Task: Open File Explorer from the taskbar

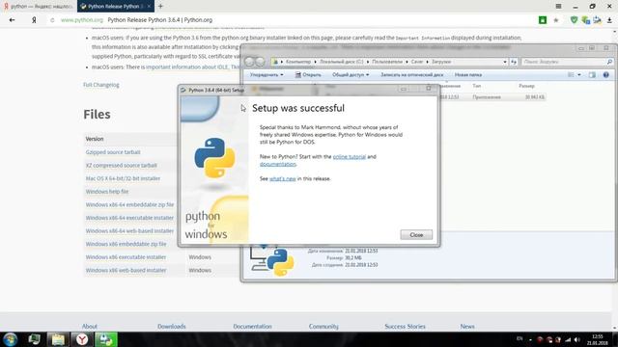Action: click(58, 339)
